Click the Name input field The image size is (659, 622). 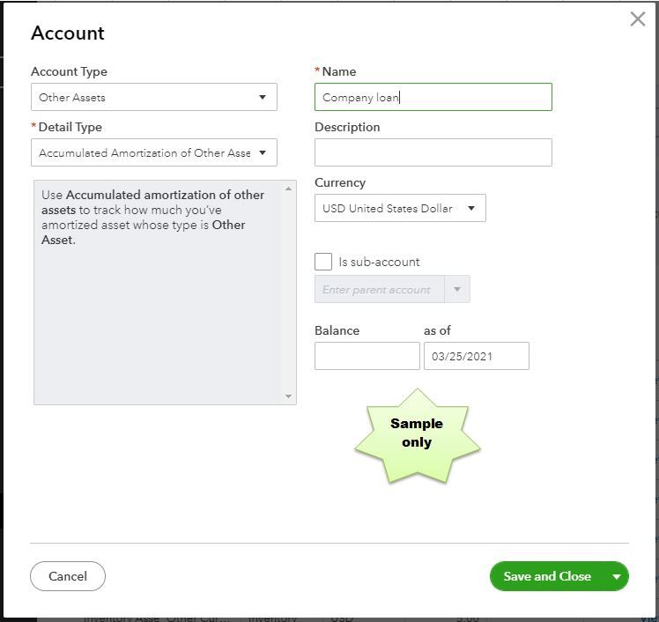[433, 97]
